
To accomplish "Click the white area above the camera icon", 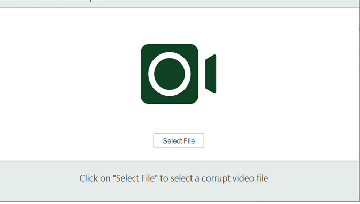I will click(178, 26).
